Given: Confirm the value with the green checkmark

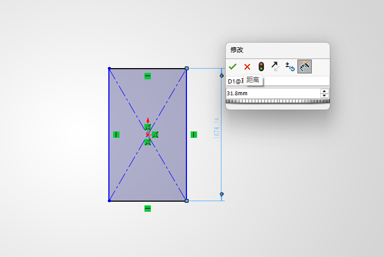Looking at the screenshot, I should coord(233,67).
